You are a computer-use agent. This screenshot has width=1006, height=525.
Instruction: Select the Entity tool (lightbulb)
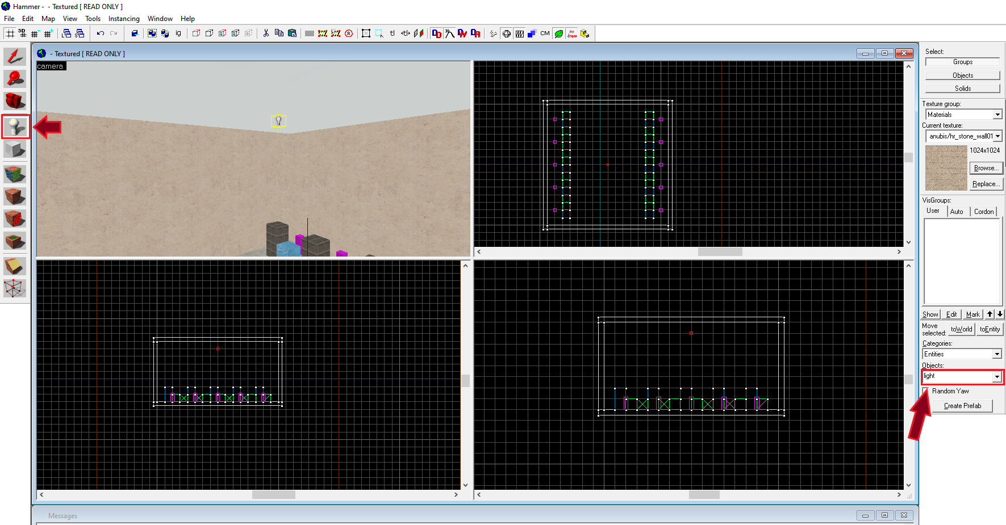click(15, 125)
